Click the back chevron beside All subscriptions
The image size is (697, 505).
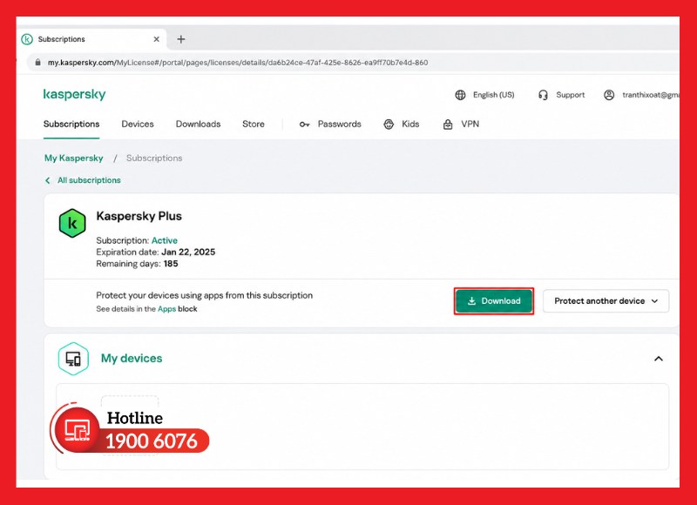click(x=48, y=180)
